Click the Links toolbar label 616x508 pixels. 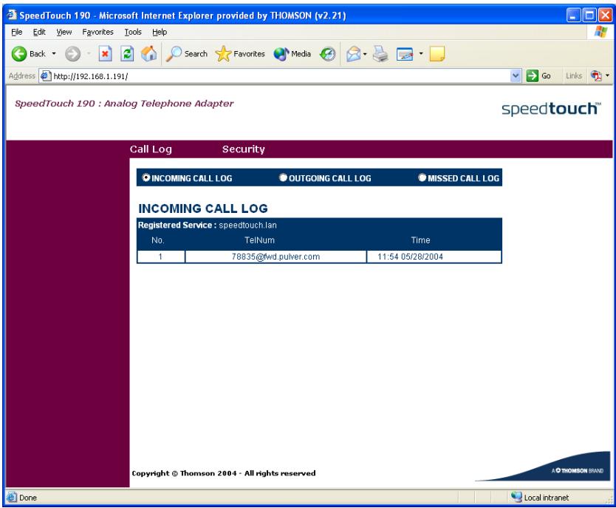pos(574,76)
